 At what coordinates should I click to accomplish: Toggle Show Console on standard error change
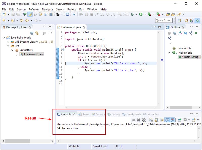(172, 120)
